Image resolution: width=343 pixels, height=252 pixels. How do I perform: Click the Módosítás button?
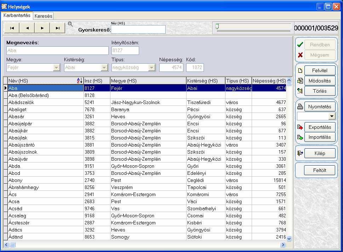[320, 81]
